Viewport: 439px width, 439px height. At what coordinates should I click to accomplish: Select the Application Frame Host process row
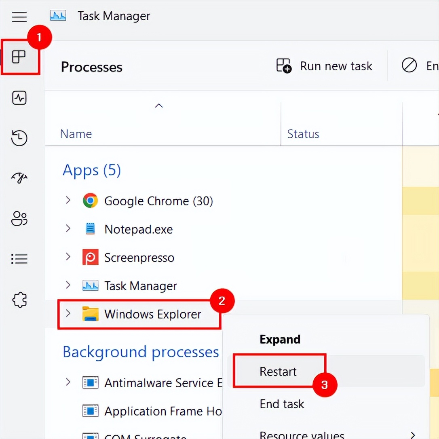tap(162, 411)
